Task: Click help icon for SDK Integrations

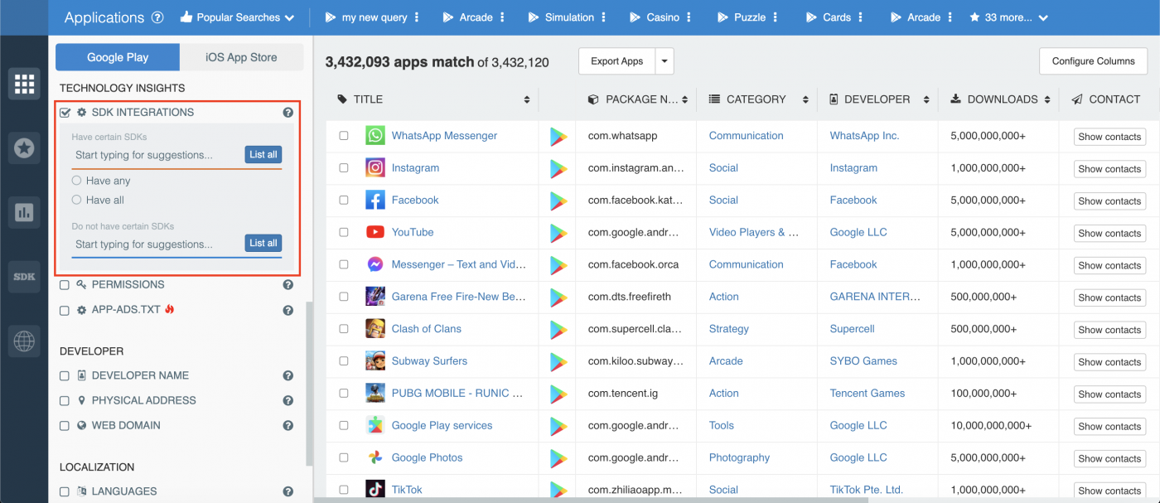Action: click(288, 113)
